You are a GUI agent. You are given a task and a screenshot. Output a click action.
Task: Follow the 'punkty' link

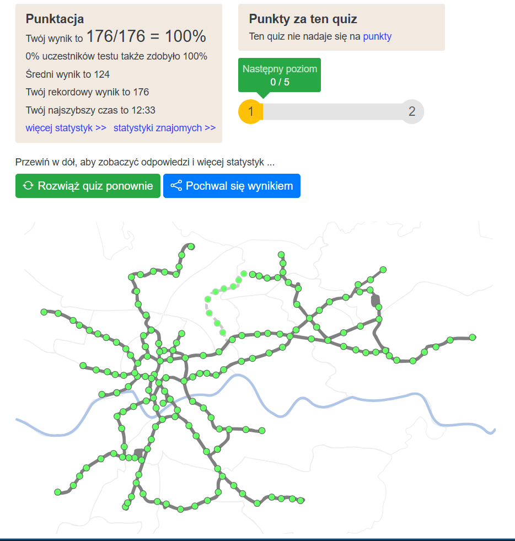tap(377, 36)
